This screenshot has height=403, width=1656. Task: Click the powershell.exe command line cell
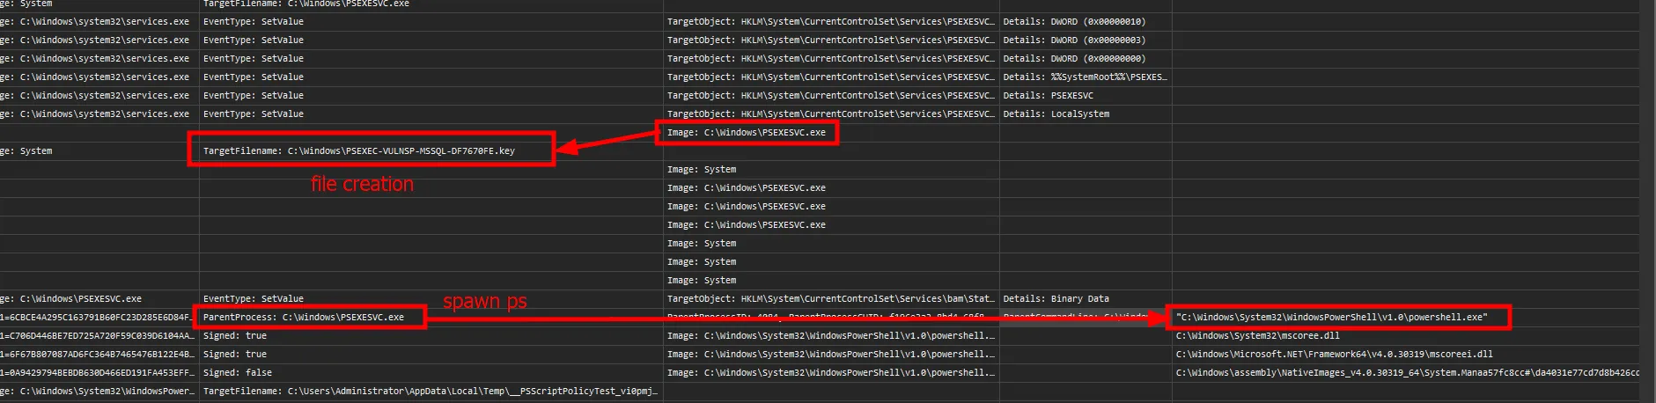(x=1331, y=317)
